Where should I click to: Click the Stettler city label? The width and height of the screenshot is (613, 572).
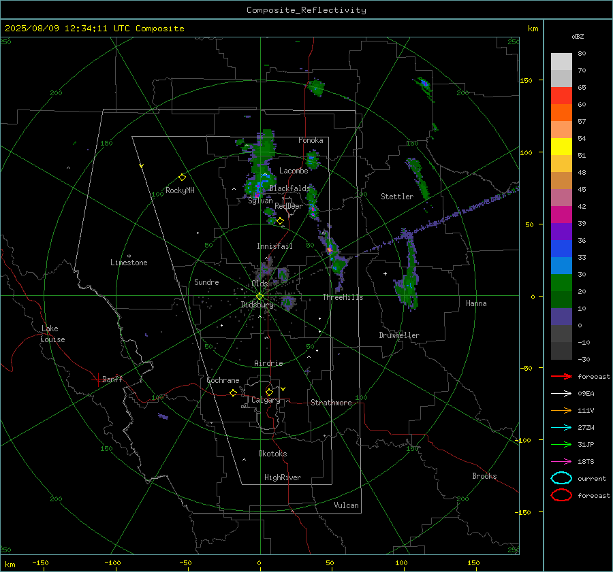397,197
